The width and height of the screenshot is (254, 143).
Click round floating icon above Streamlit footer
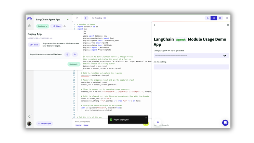tap(158, 122)
